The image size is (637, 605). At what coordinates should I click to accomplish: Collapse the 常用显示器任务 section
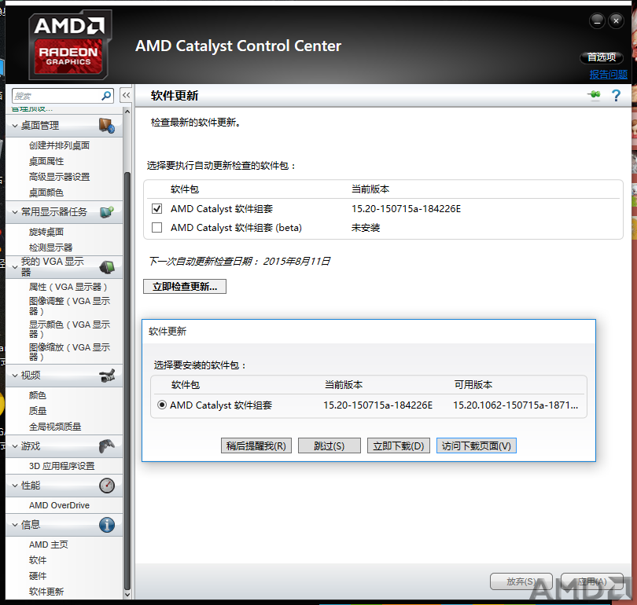15,212
